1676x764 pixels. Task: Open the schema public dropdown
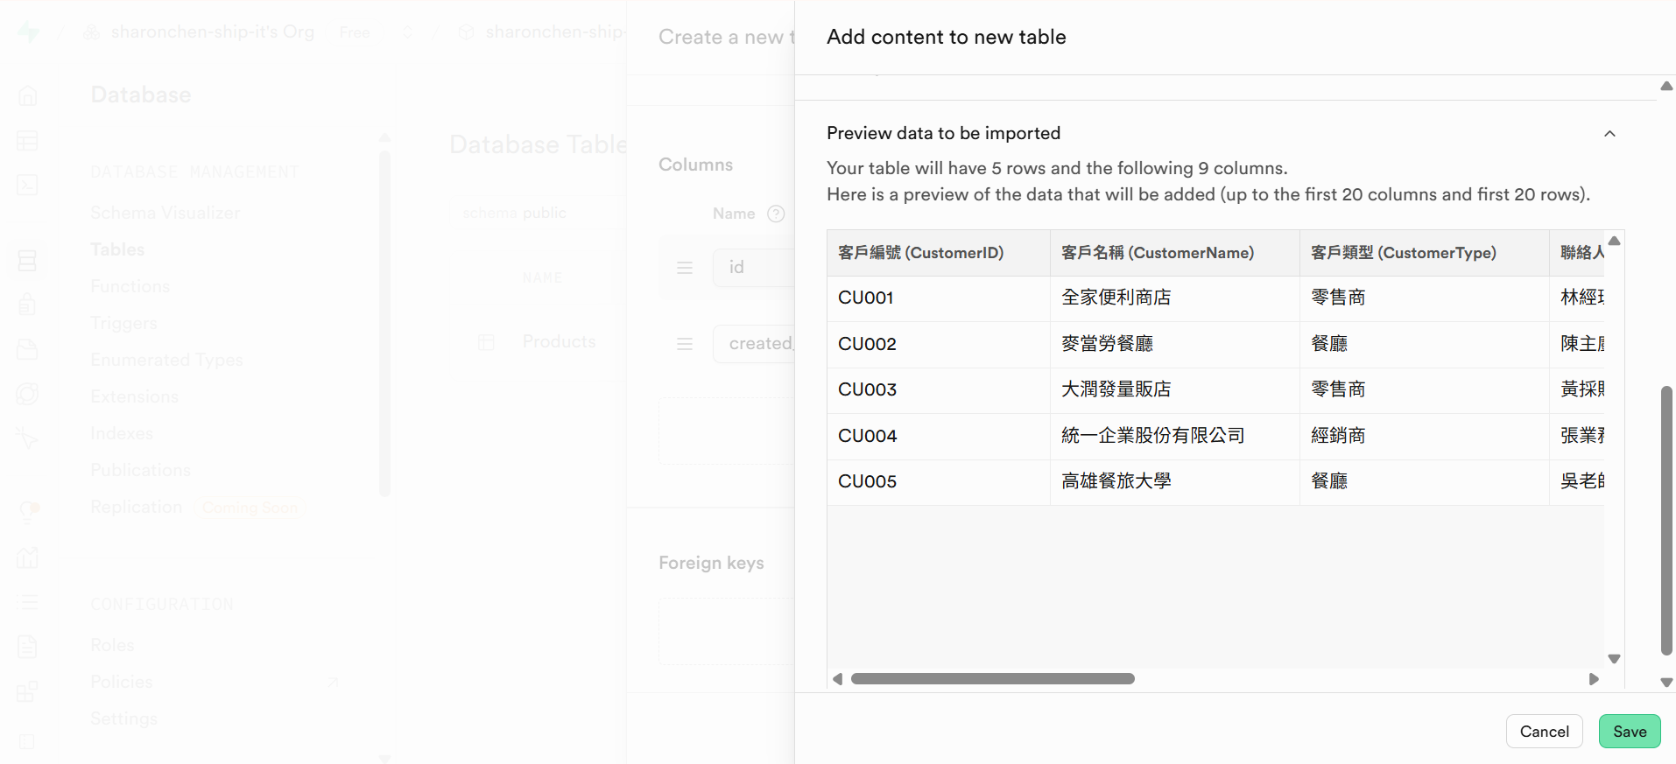pos(515,214)
